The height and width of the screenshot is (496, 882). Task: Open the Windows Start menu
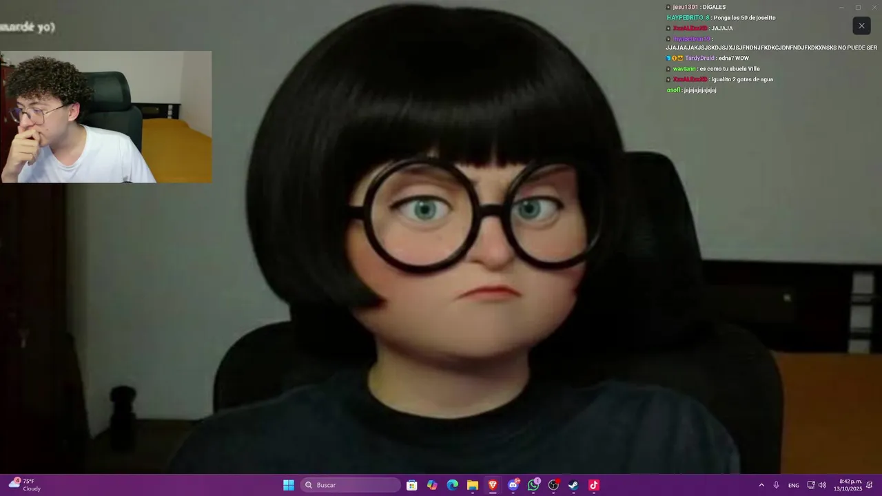(x=289, y=485)
